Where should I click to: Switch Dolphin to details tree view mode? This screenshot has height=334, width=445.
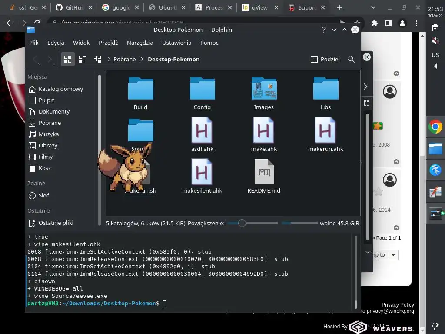[x=97, y=59]
